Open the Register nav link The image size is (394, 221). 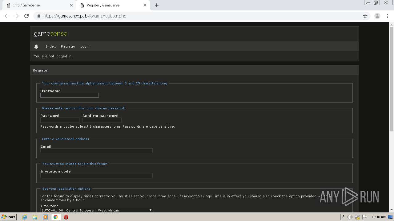[x=68, y=46]
